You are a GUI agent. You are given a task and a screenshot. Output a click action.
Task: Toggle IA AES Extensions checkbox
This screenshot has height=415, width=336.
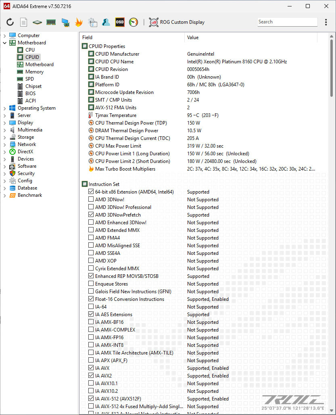click(x=91, y=314)
